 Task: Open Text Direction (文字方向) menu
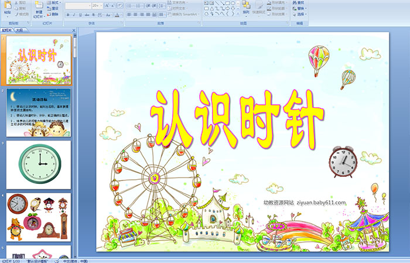point(179,2)
